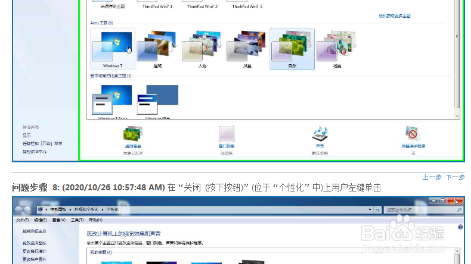
Task: Open 控制面板主页 link
Action: point(35,231)
